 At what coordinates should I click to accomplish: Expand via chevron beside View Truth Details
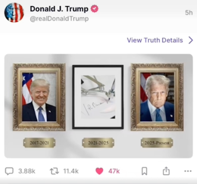click(191, 40)
